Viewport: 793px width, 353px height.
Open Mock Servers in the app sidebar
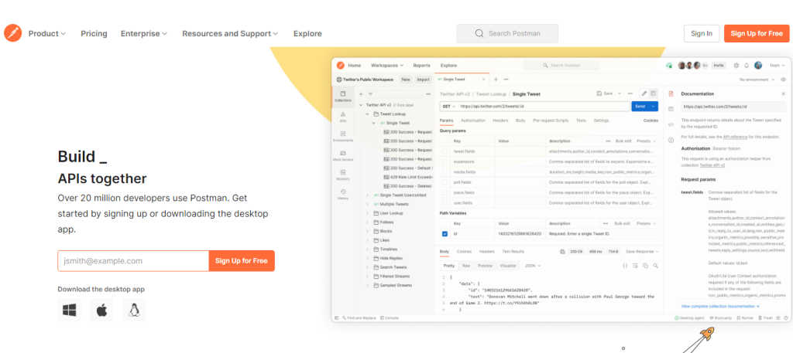click(x=343, y=155)
